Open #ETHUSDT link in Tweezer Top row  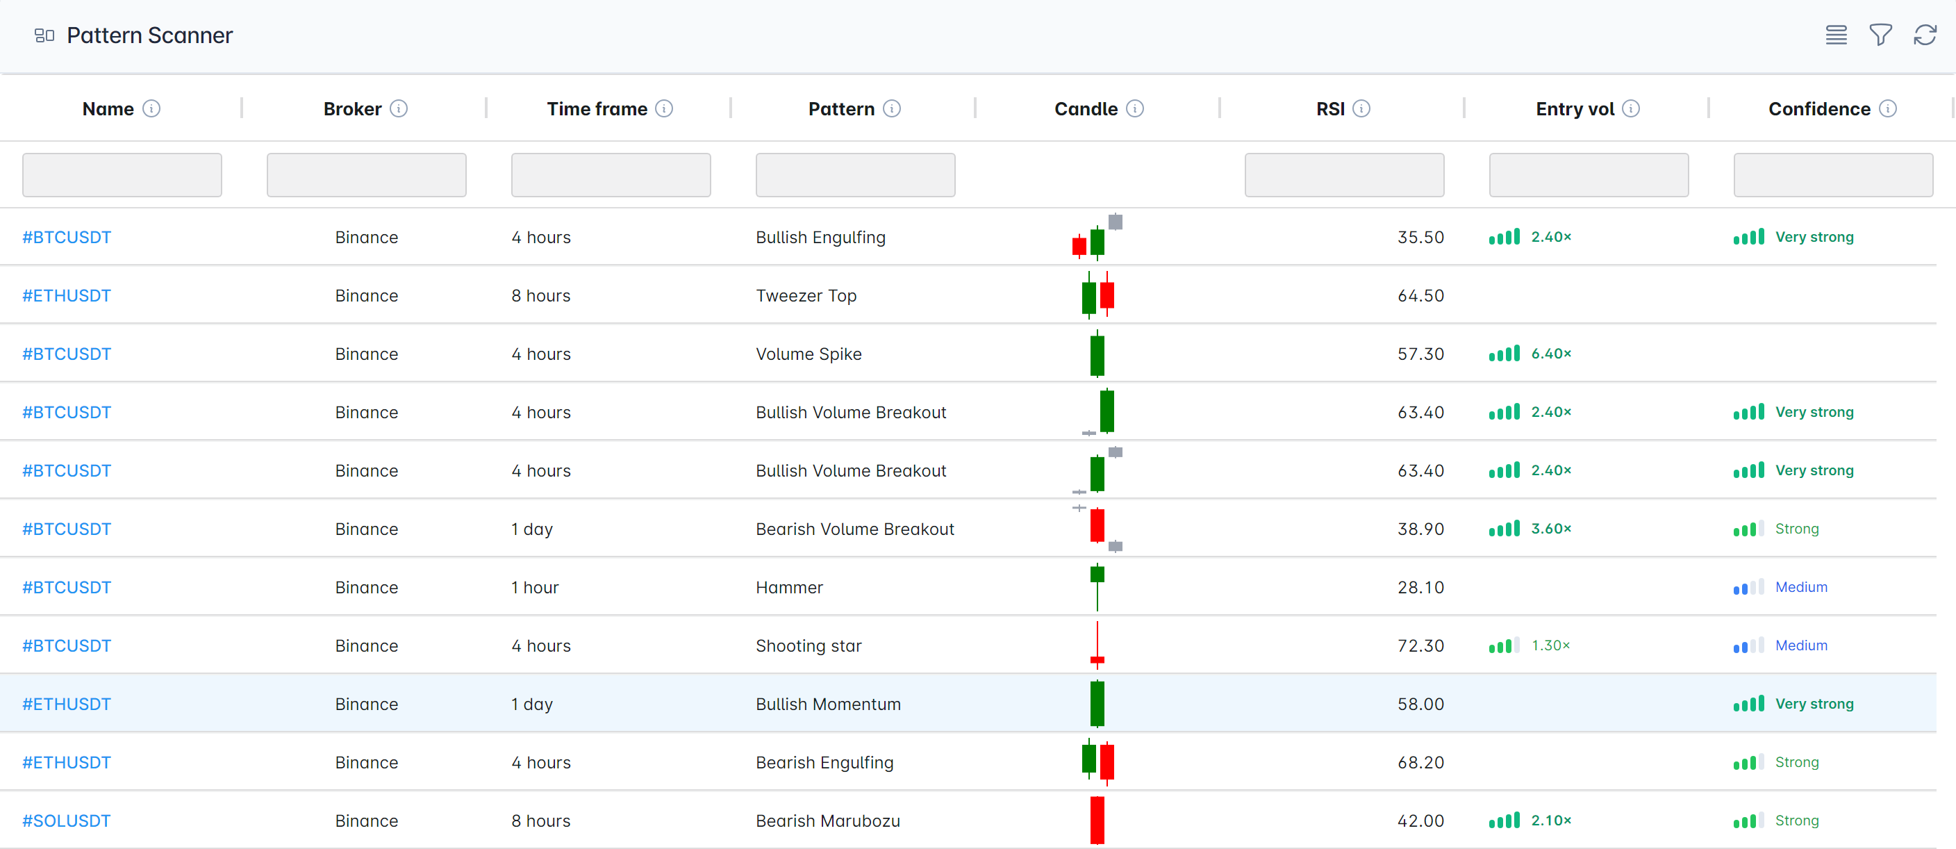pyautogui.click(x=67, y=295)
